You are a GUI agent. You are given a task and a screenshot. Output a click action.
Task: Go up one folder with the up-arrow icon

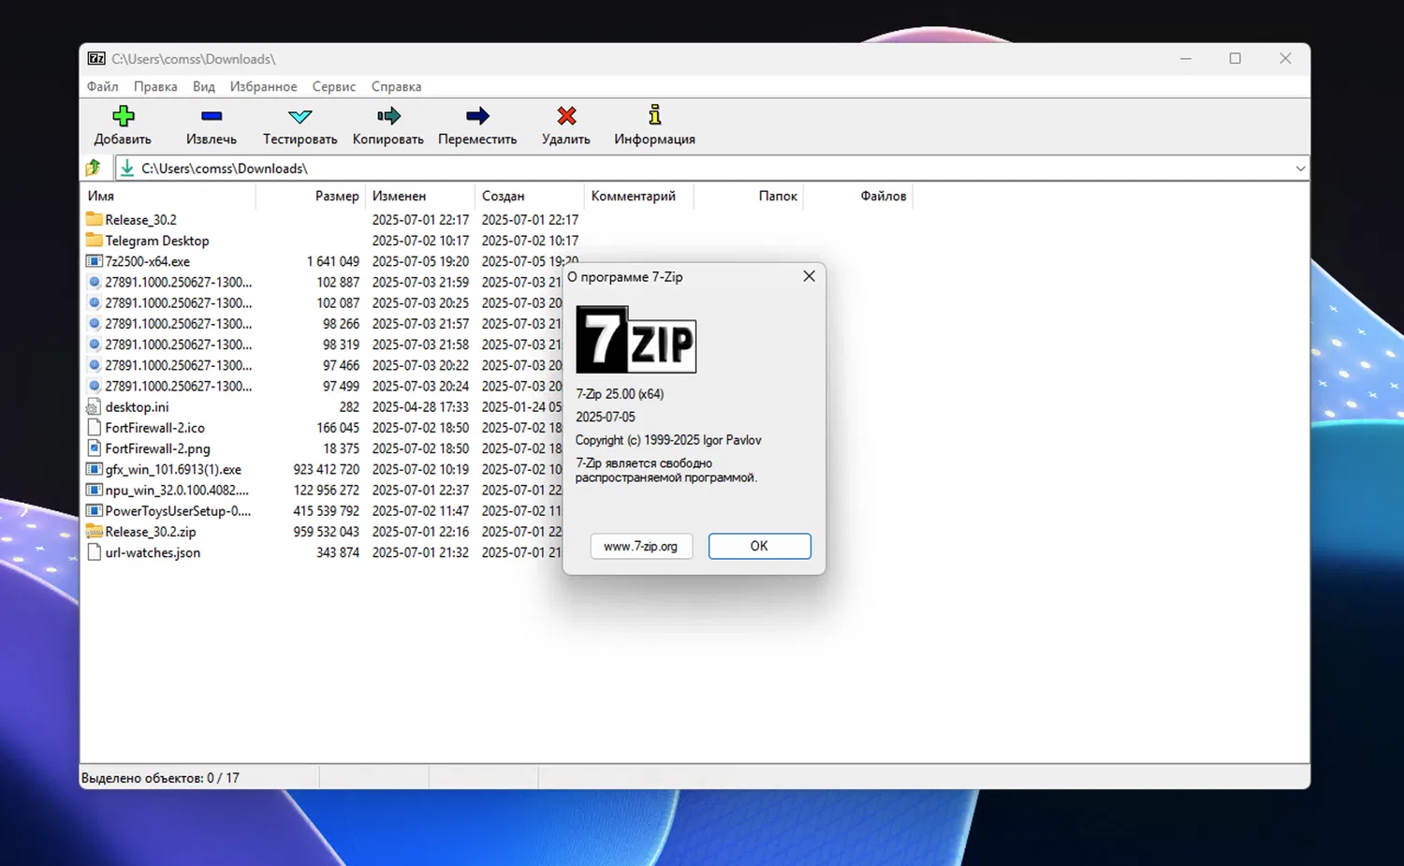point(94,169)
